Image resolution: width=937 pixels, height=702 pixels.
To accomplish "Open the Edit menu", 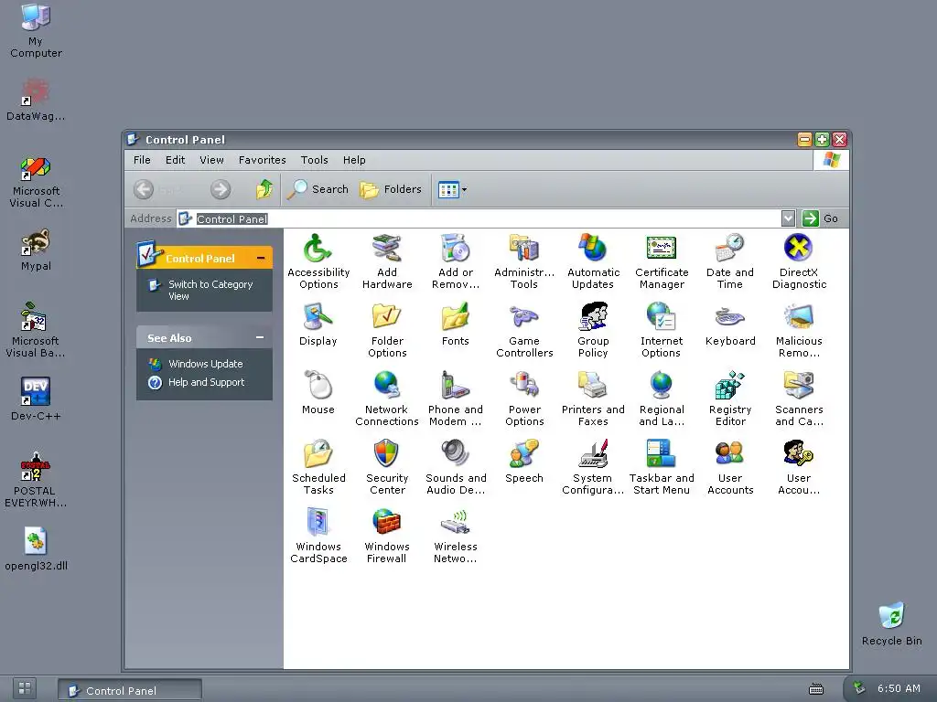I will (175, 160).
